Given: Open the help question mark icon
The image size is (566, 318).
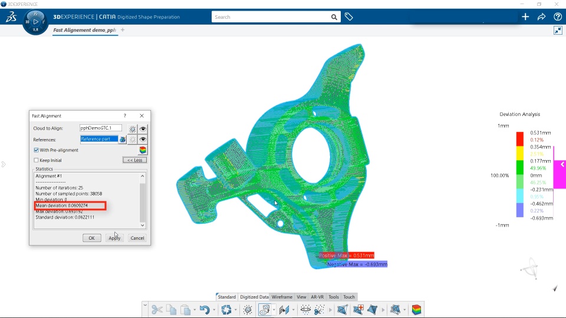Looking at the screenshot, I should [557, 16].
